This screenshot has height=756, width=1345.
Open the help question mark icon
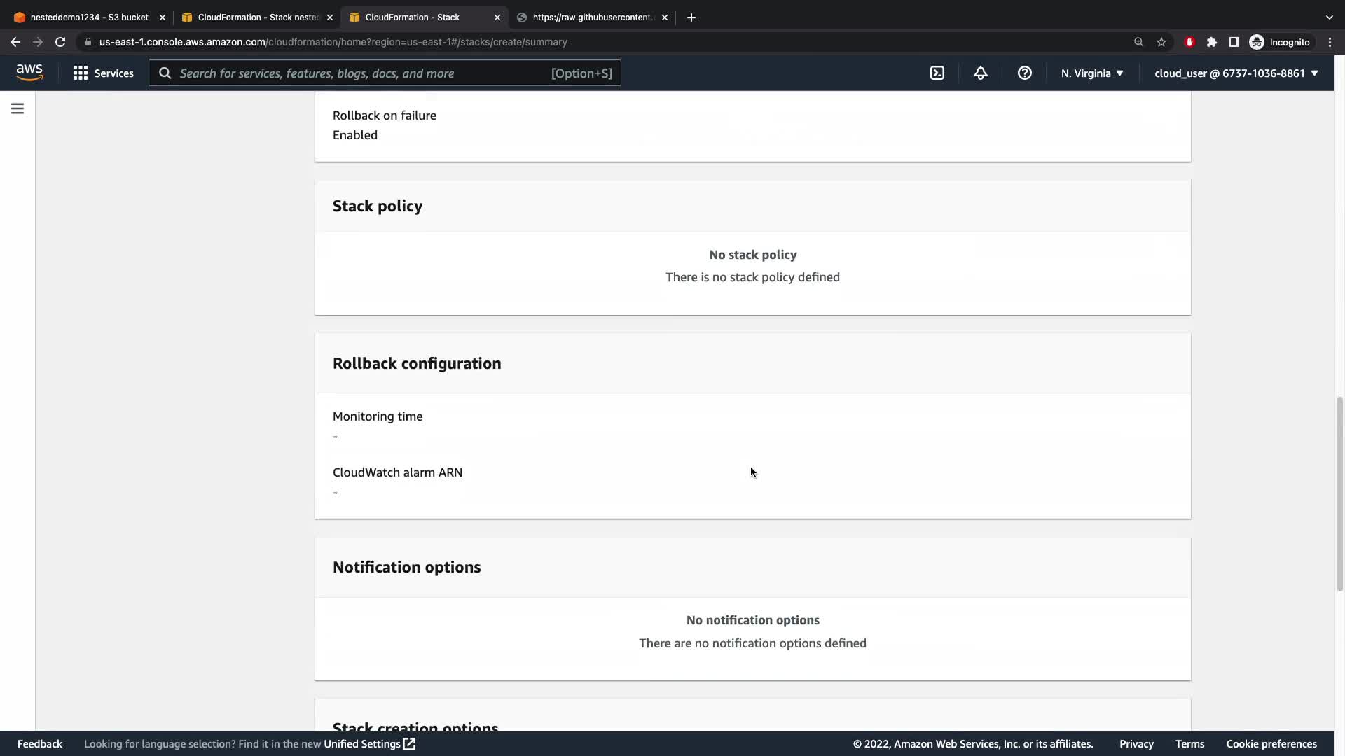click(x=1024, y=73)
